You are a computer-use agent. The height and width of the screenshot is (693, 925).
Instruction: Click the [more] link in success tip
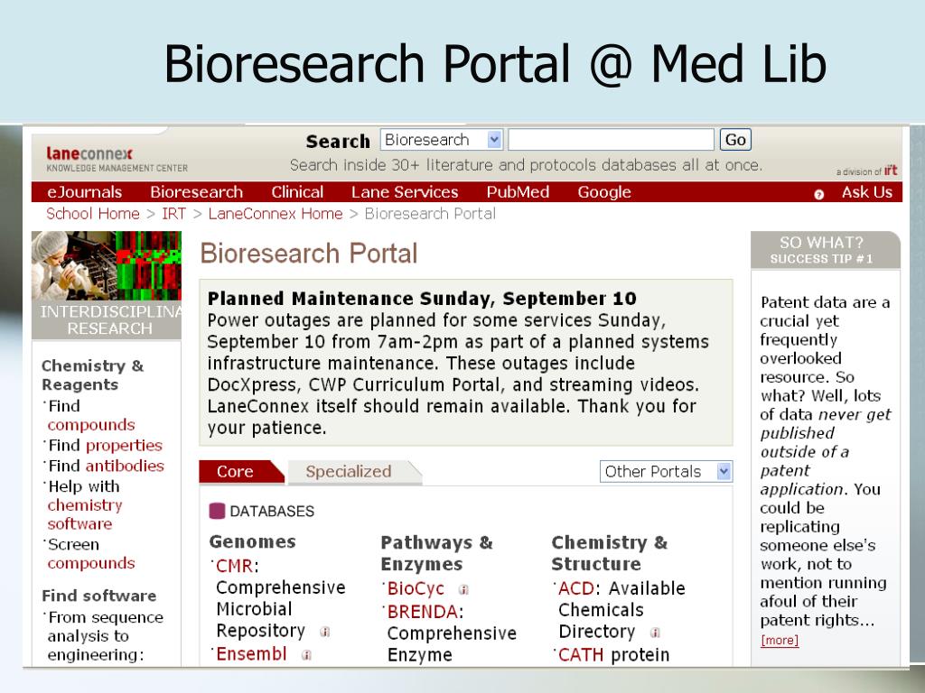[780, 640]
